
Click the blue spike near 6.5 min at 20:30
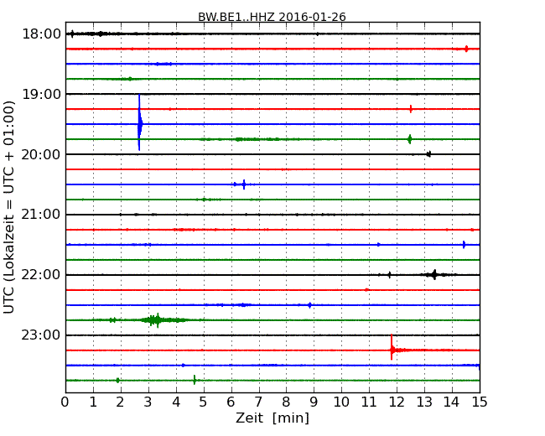point(244,184)
